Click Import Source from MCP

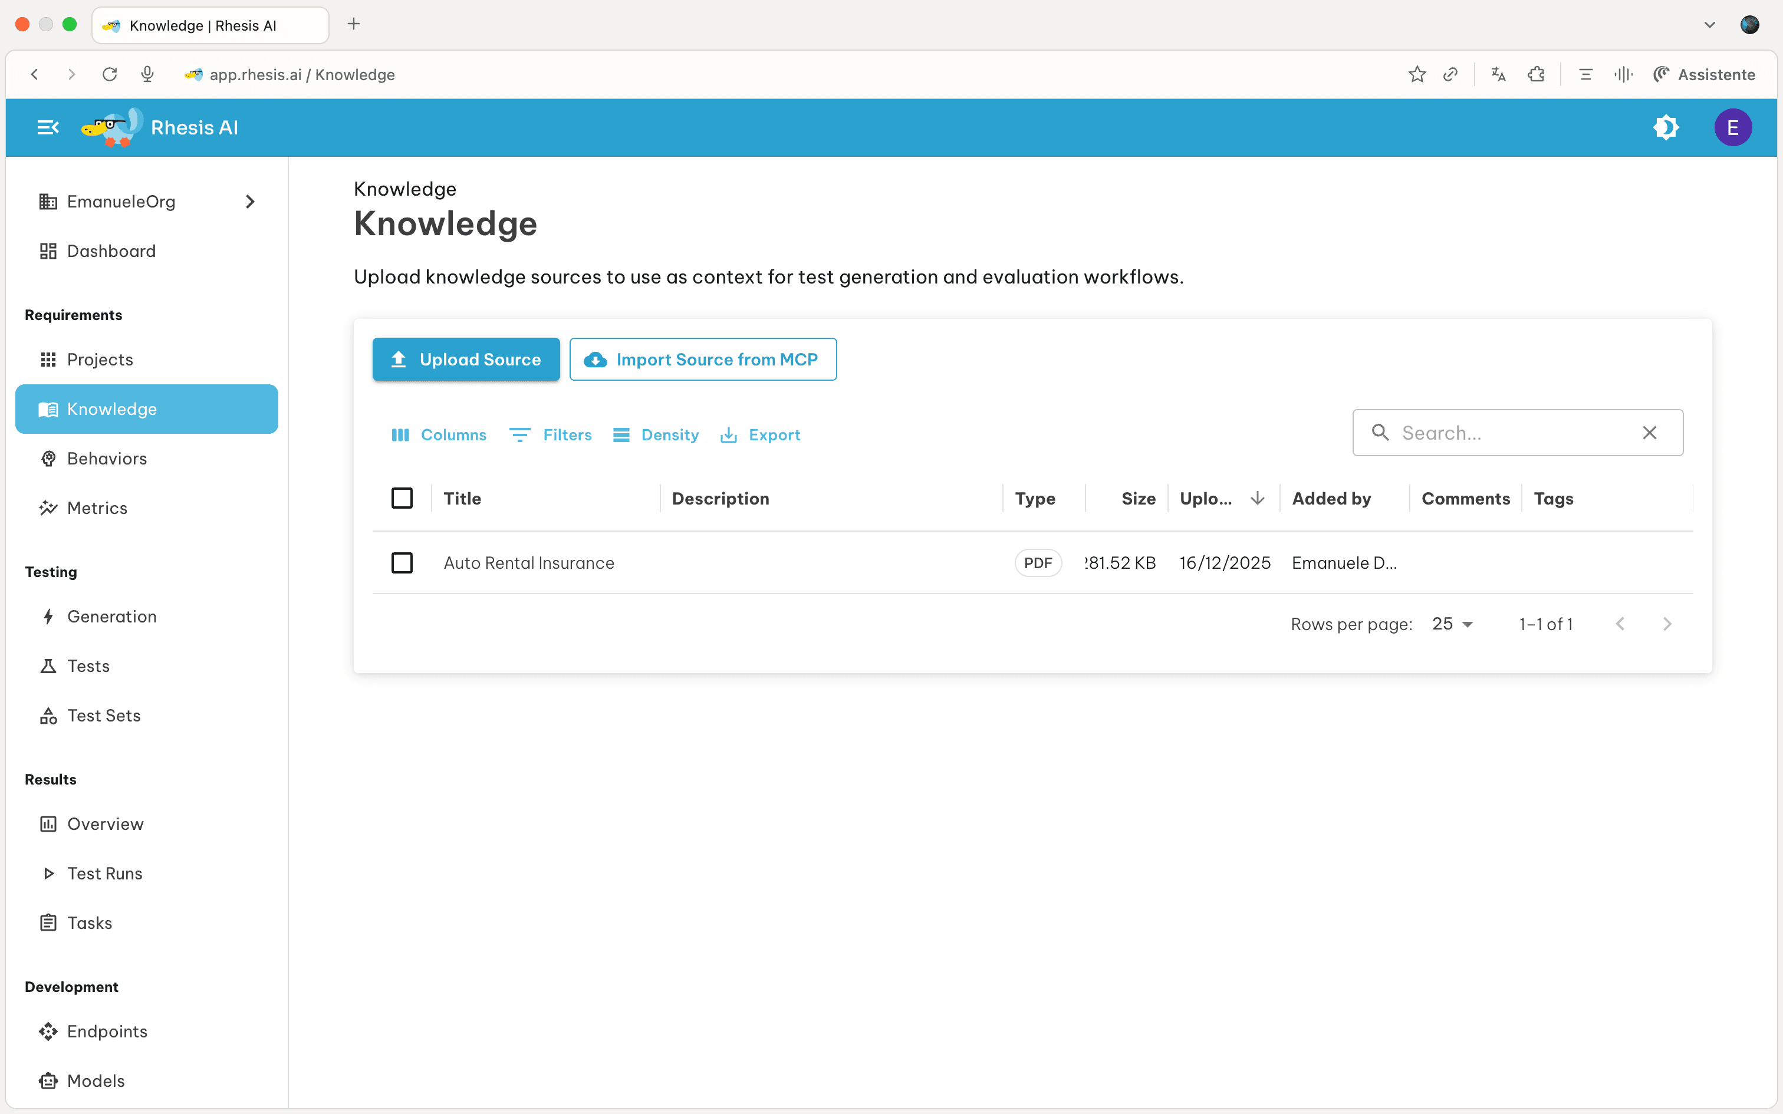[x=703, y=360]
